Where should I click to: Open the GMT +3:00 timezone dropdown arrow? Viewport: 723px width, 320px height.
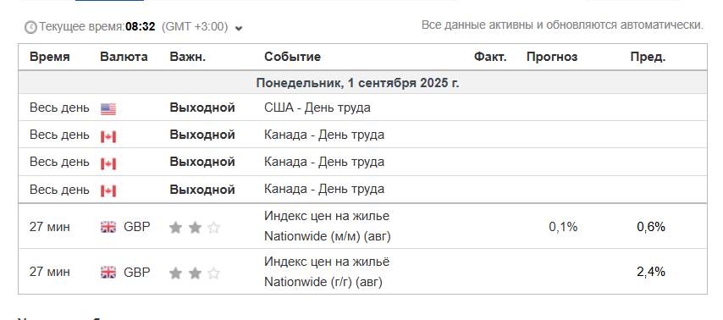(239, 28)
